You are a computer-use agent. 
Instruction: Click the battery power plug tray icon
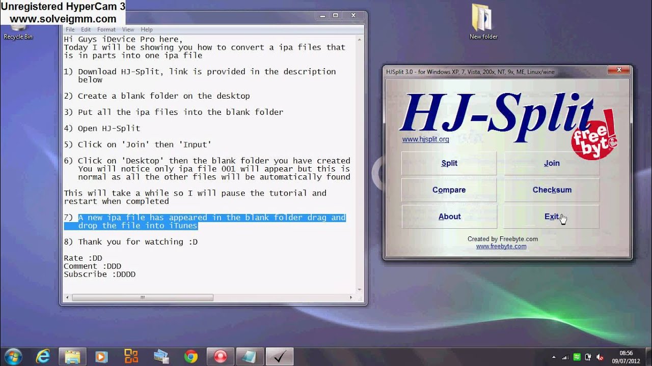coord(588,357)
